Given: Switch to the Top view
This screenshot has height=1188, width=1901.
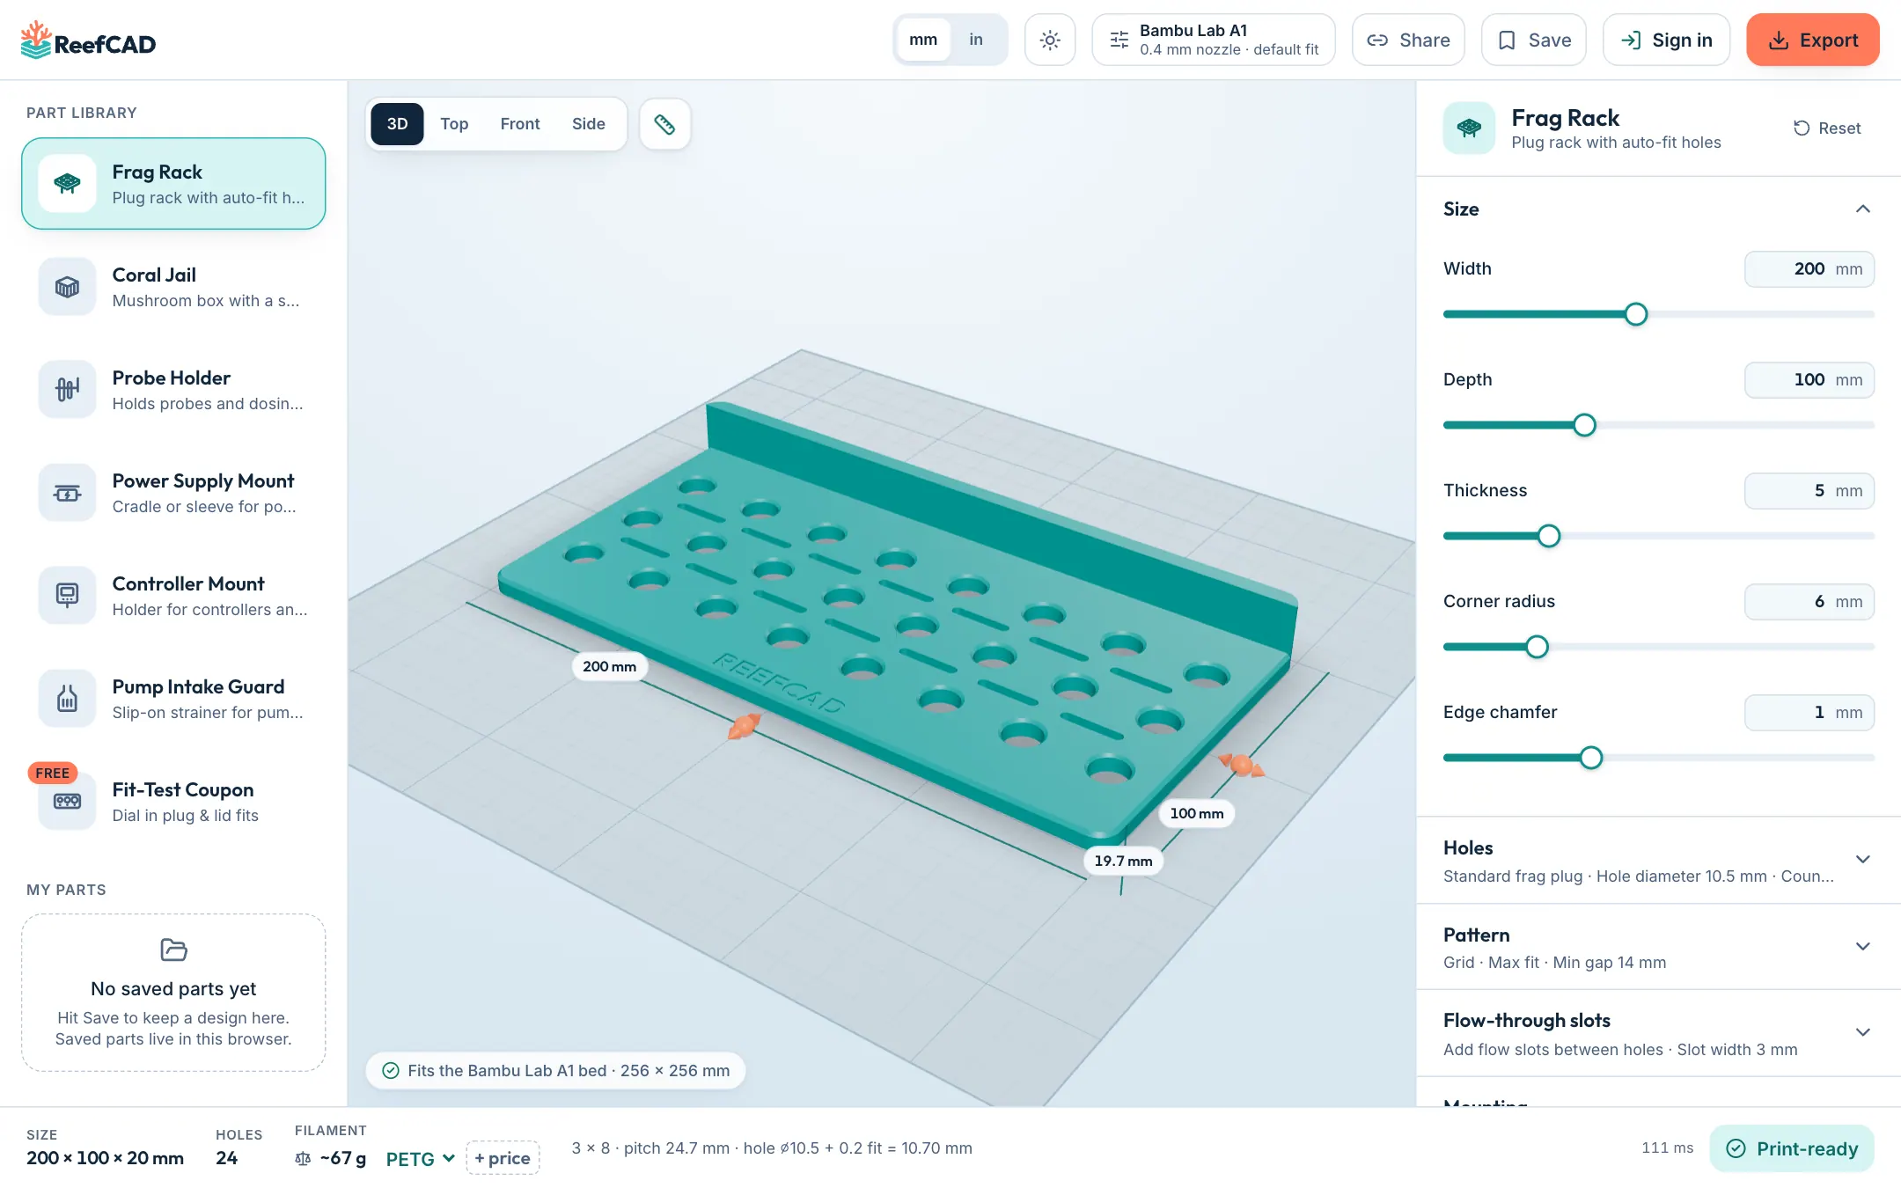Looking at the screenshot, I should tap(454, 124).
